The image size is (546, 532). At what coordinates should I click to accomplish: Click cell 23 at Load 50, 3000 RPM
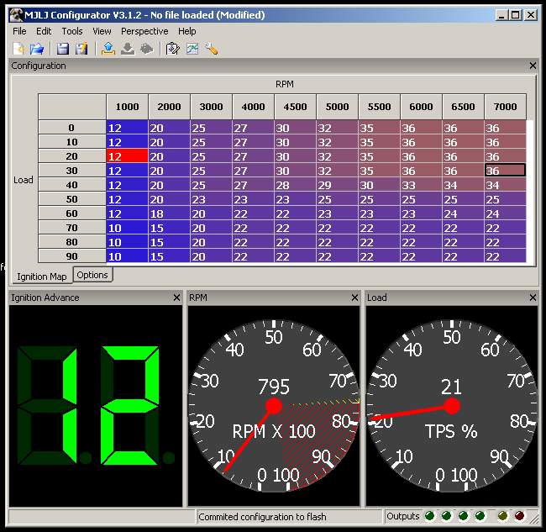[x=211, y=199]
